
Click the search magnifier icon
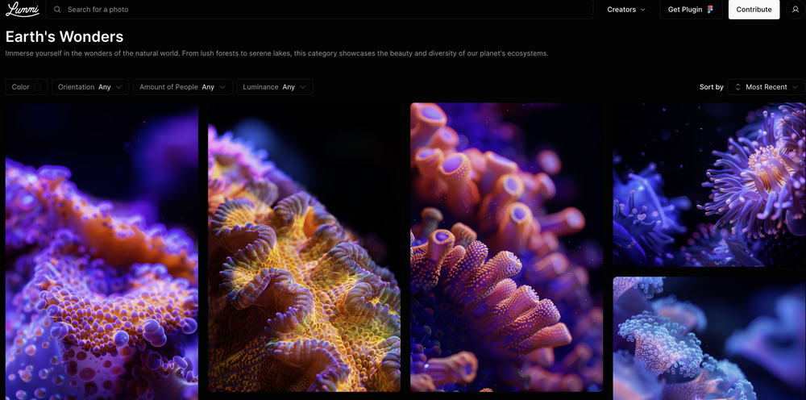(x=57, y=9)
